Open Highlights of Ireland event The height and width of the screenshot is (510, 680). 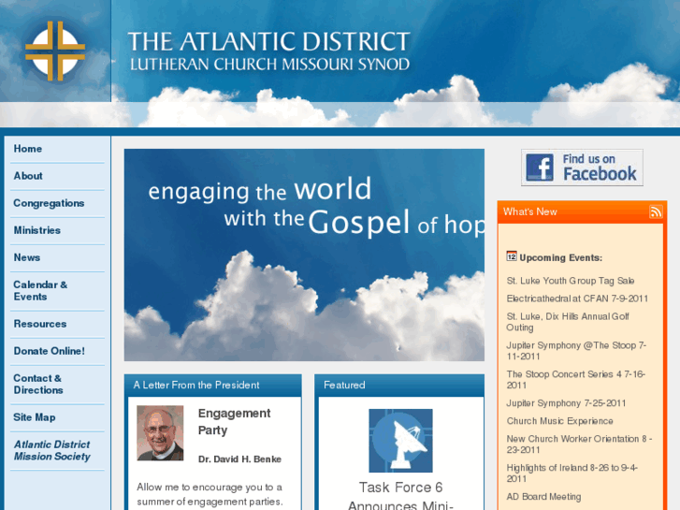[572, 474]
